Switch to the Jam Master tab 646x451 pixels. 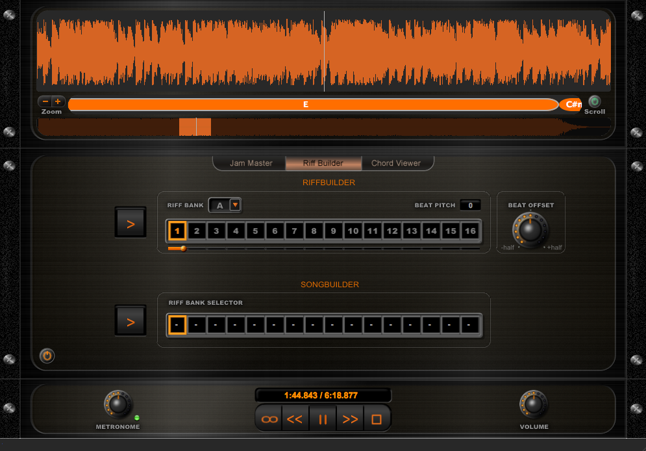pyautogui.click(x=251, y=163)
